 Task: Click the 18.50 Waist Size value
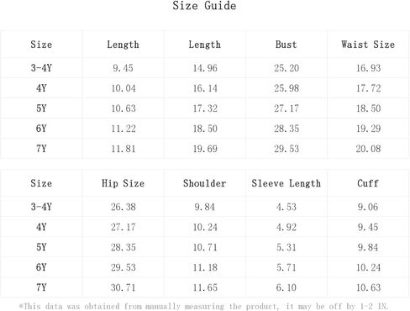coord(368,108)
